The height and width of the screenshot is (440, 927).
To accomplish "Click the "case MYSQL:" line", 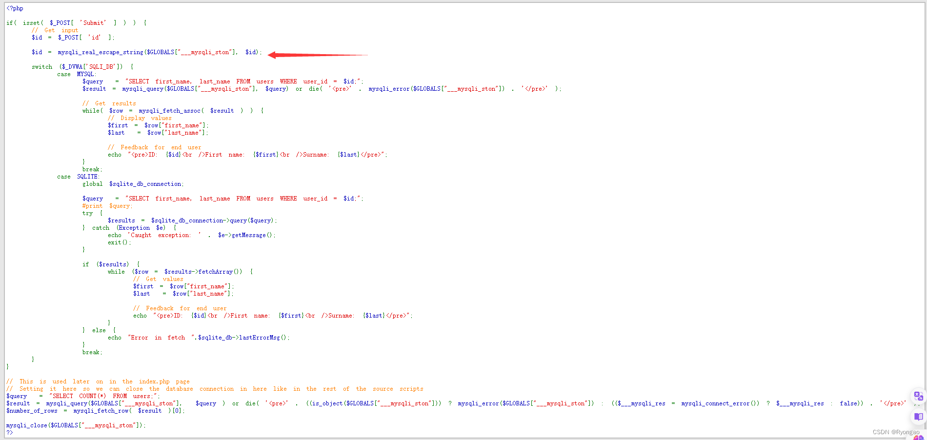I will [76, 74].
